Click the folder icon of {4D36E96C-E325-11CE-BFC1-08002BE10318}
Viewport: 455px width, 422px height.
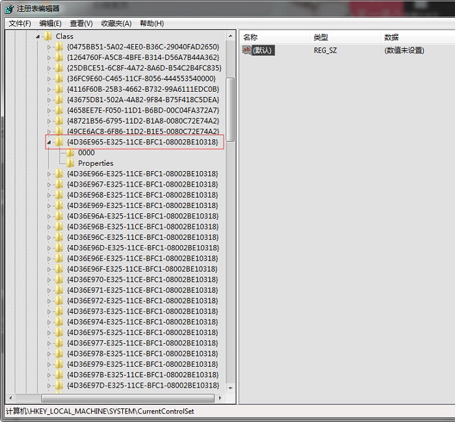coord(59,237)
